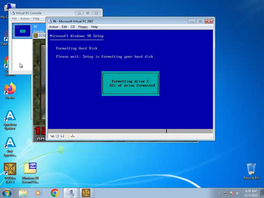The height and width of the screenshot is (198, 264).
Task: Close the Virtual PC Console window
Action: [x=96, y=13]
